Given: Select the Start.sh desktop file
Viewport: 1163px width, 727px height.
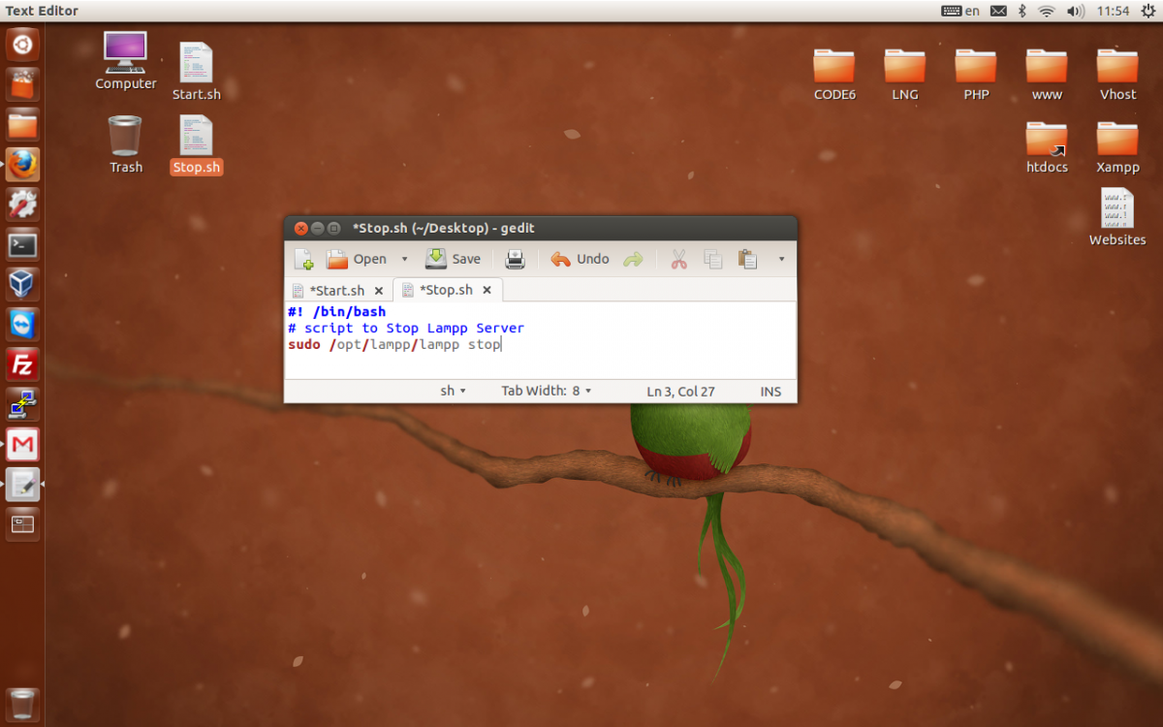Looking at the screenshot, I should (197, 71).
